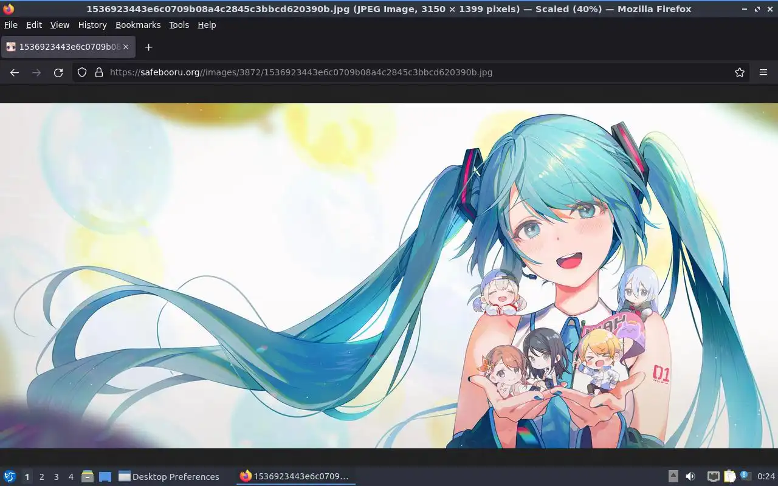Click the show desktop taskbar icon
Image resolution: width=778 pixels, height=486 pixels.
point(105,476)
